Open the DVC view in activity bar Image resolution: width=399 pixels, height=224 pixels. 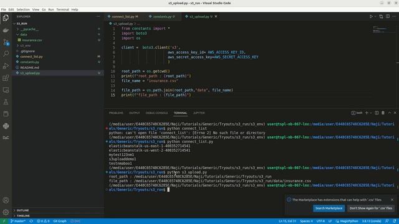coord(6,138)
